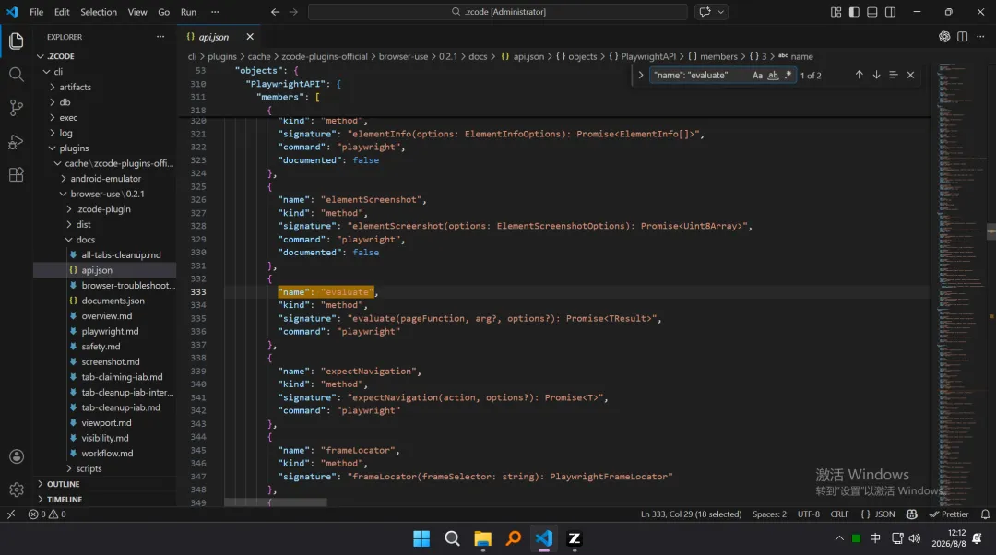Open the Extensions view
The height and width of the screenshot is (555, 996).
click(x=17, y=174)
